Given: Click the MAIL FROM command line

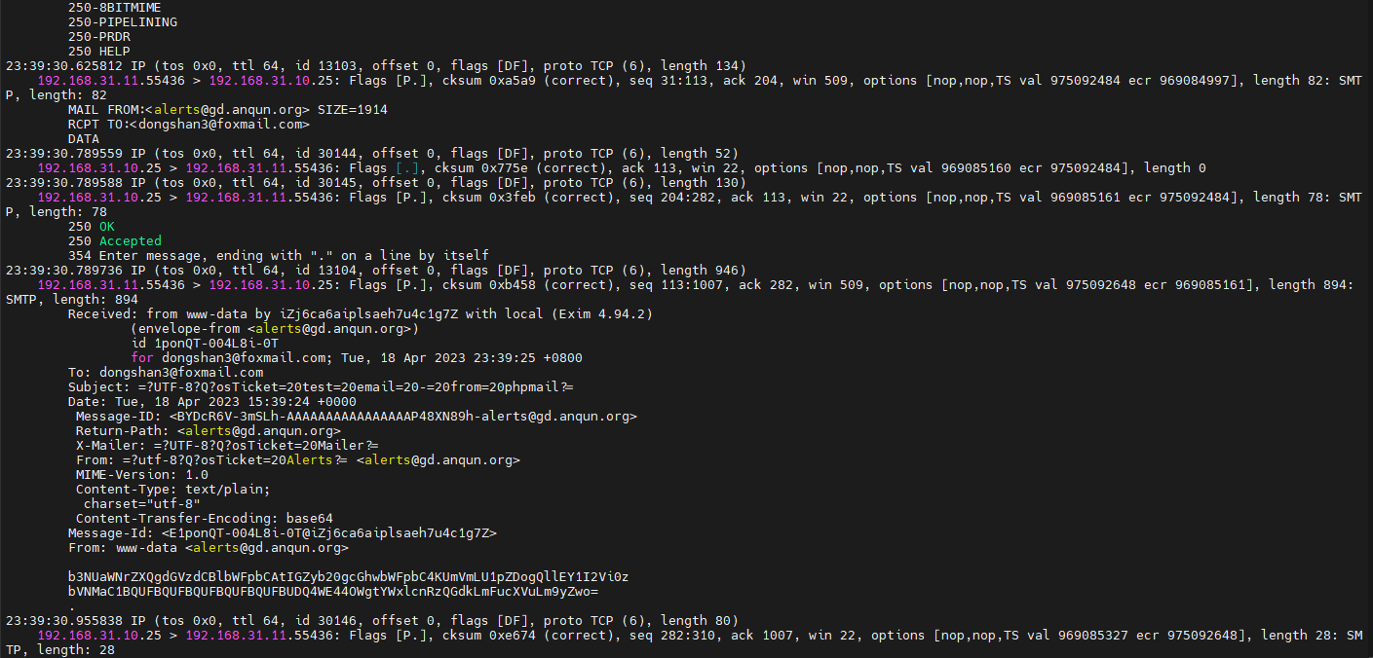Looking at the screenshot, I should [x=227, y=109].
